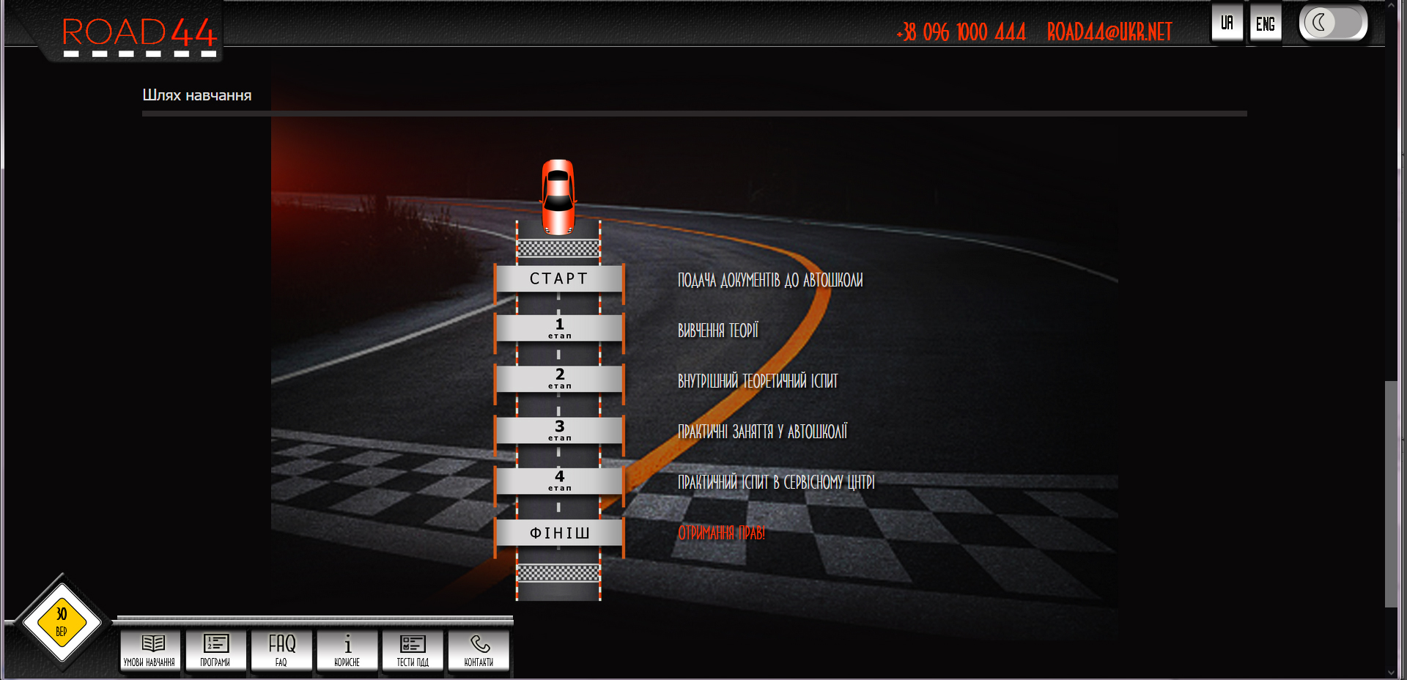
Task: Expand stage 2 етап sign
Action: [x=559, y=379]
